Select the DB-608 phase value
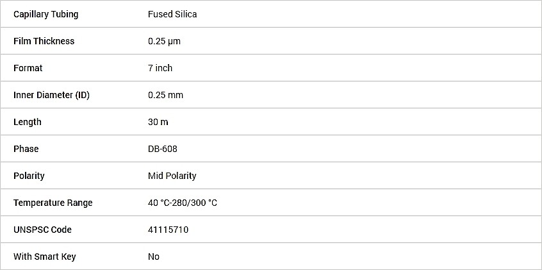 [163, 149]
